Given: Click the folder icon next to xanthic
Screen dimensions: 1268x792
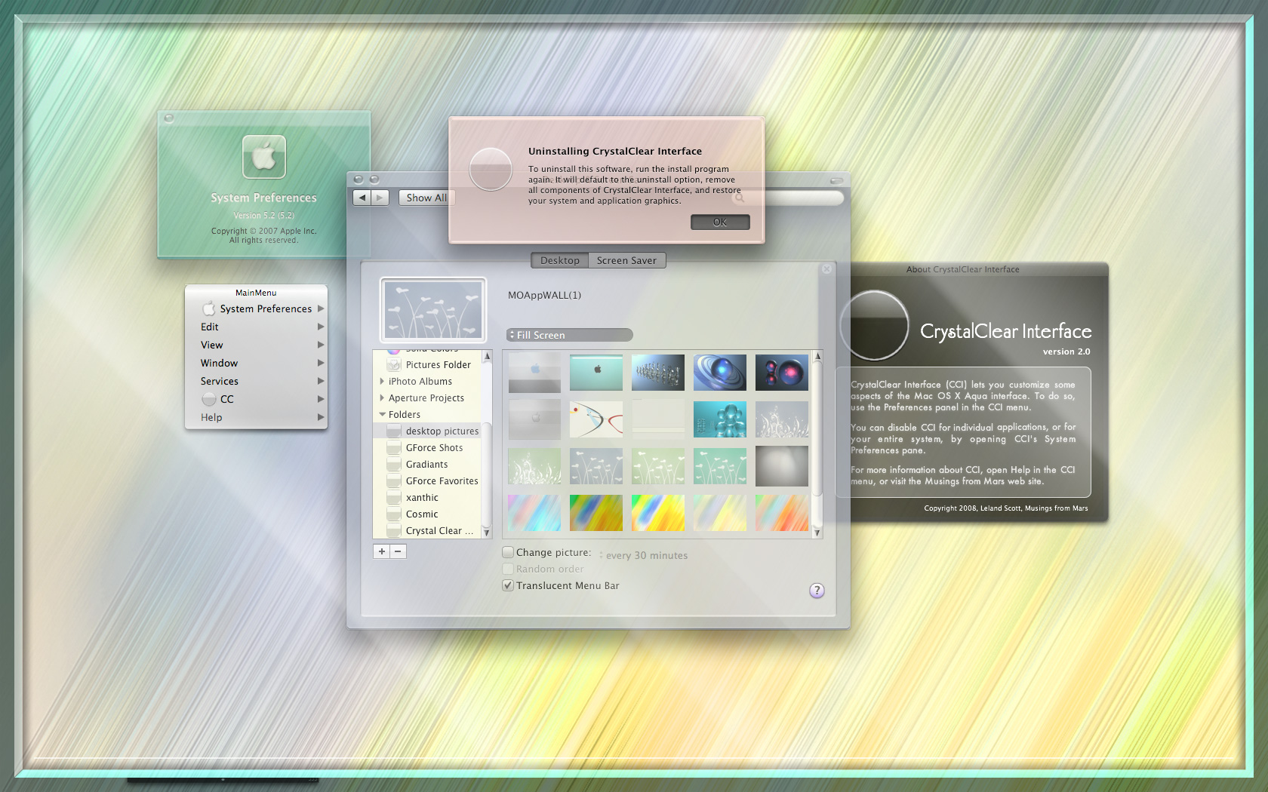Looking at the screenshot, I should 394,498.
